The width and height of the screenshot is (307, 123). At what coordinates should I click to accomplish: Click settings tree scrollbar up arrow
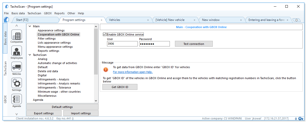(x=96, y=26)
